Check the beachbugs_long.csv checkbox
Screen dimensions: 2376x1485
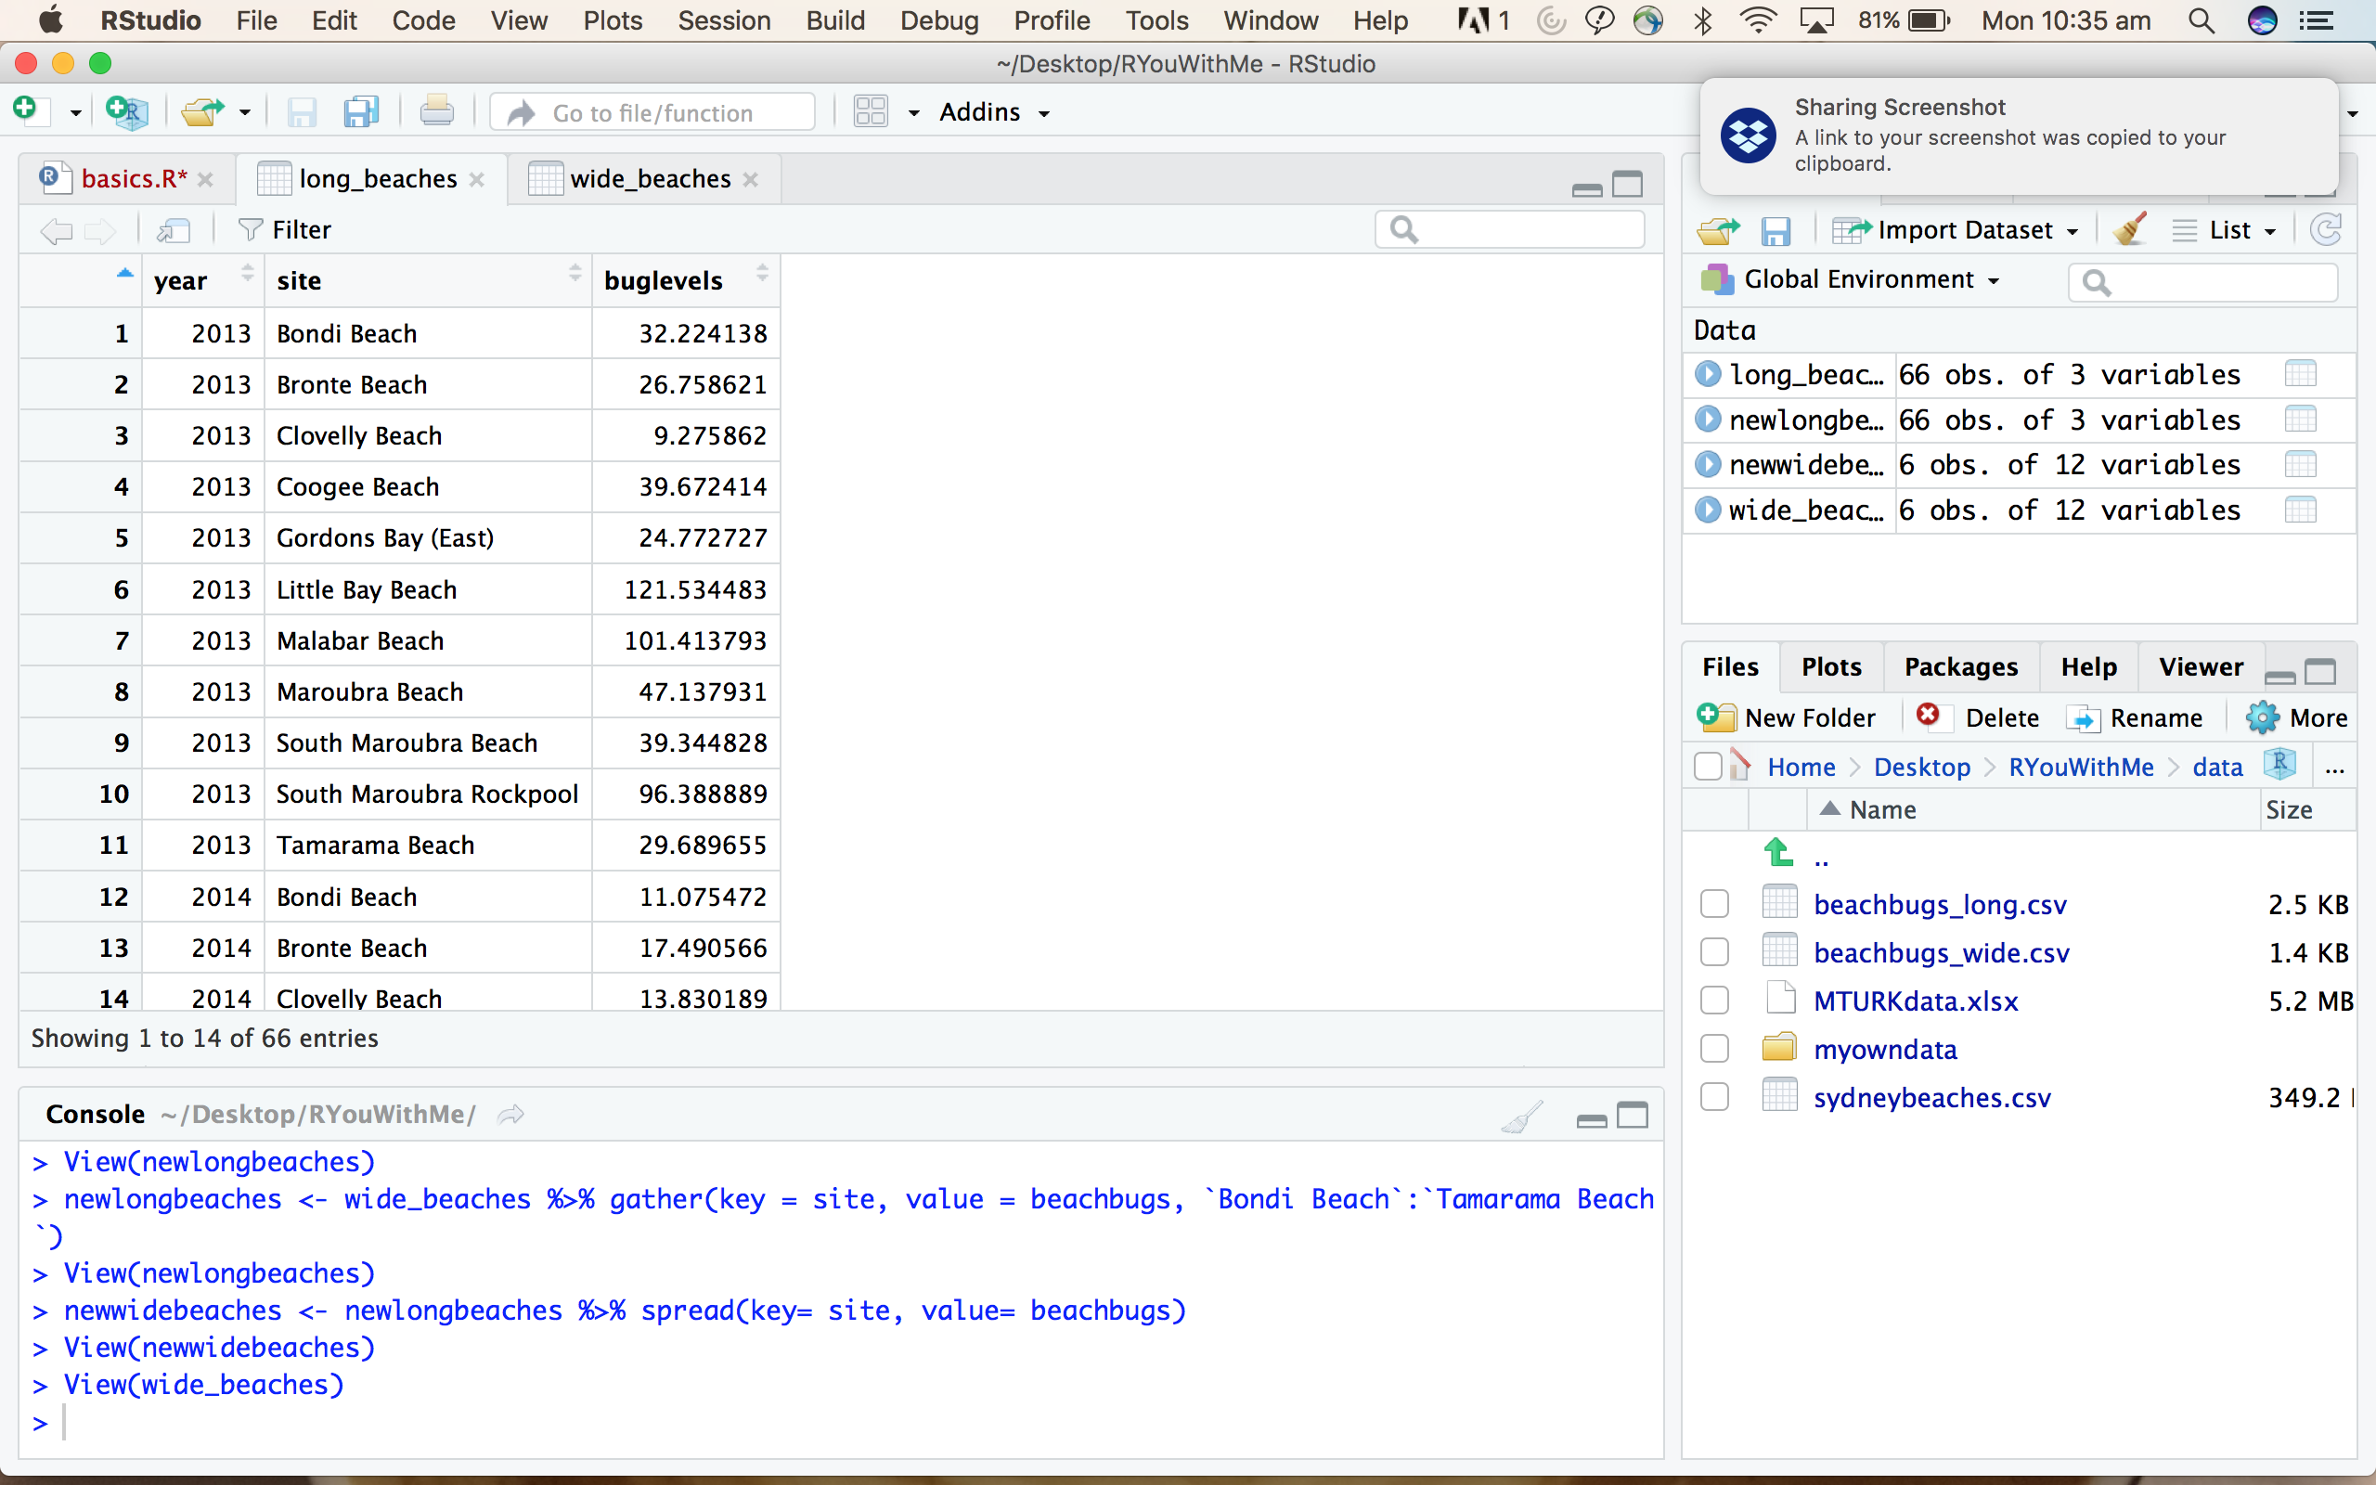pyautogui.click(x=1714, y=904)
